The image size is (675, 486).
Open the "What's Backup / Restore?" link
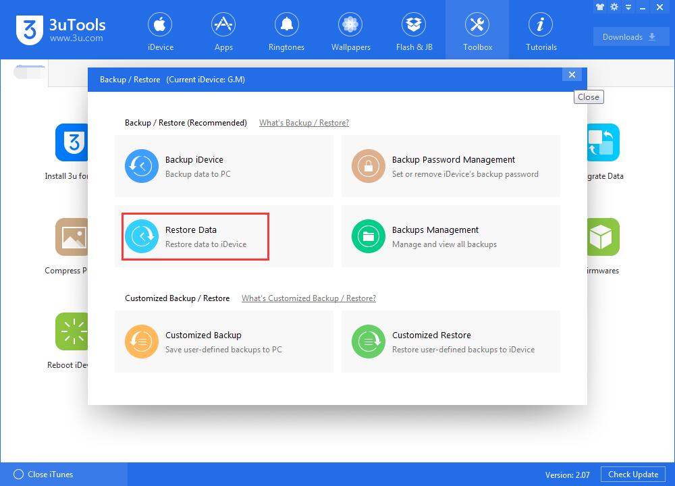304,123
